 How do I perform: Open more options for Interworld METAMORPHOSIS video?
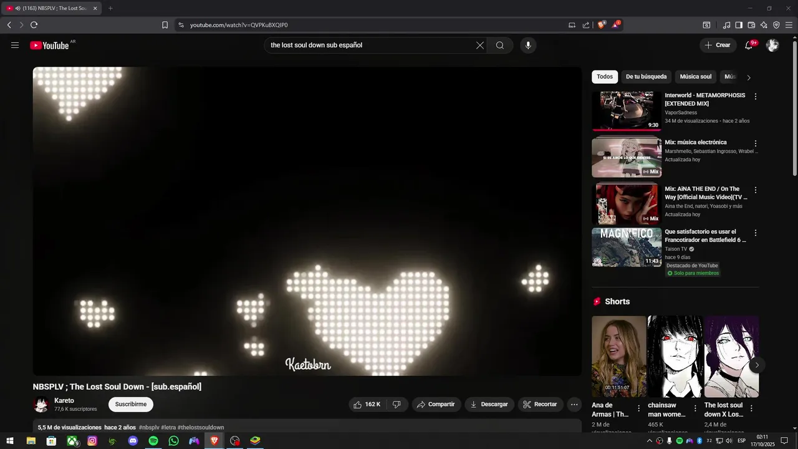756,97
